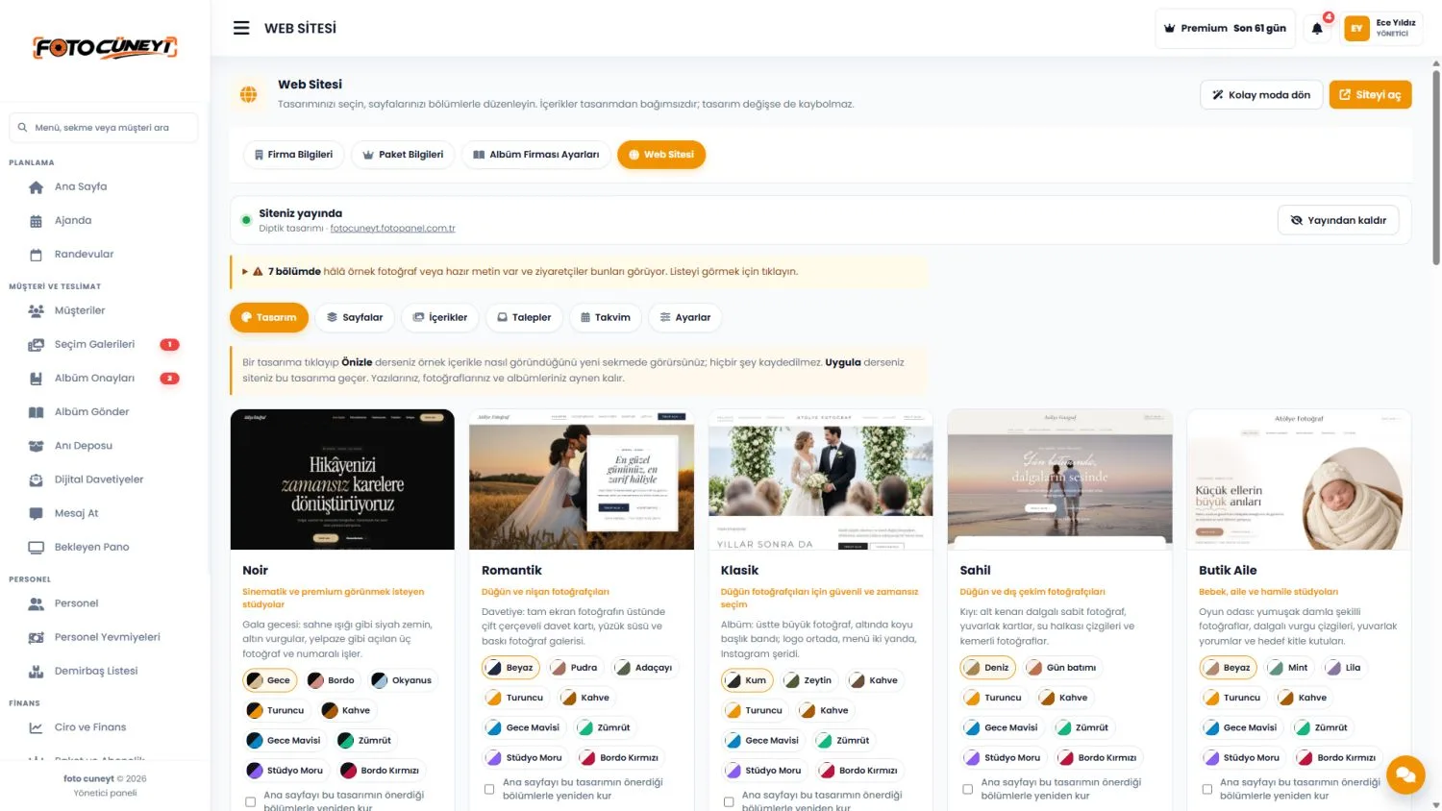Image resolution: width=1442 pixels, height=811 pixels.
Task: Select Zeytin palette in Klasik card
Action: coord(808,680)
